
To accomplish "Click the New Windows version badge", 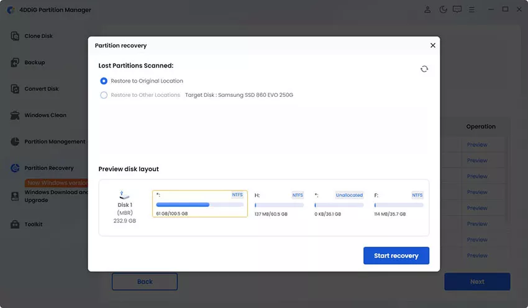I will (x=57, y=183).
